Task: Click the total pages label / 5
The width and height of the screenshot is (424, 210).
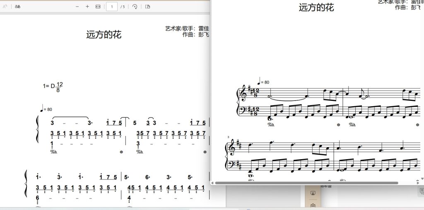Action: click(x=123, y=7)
